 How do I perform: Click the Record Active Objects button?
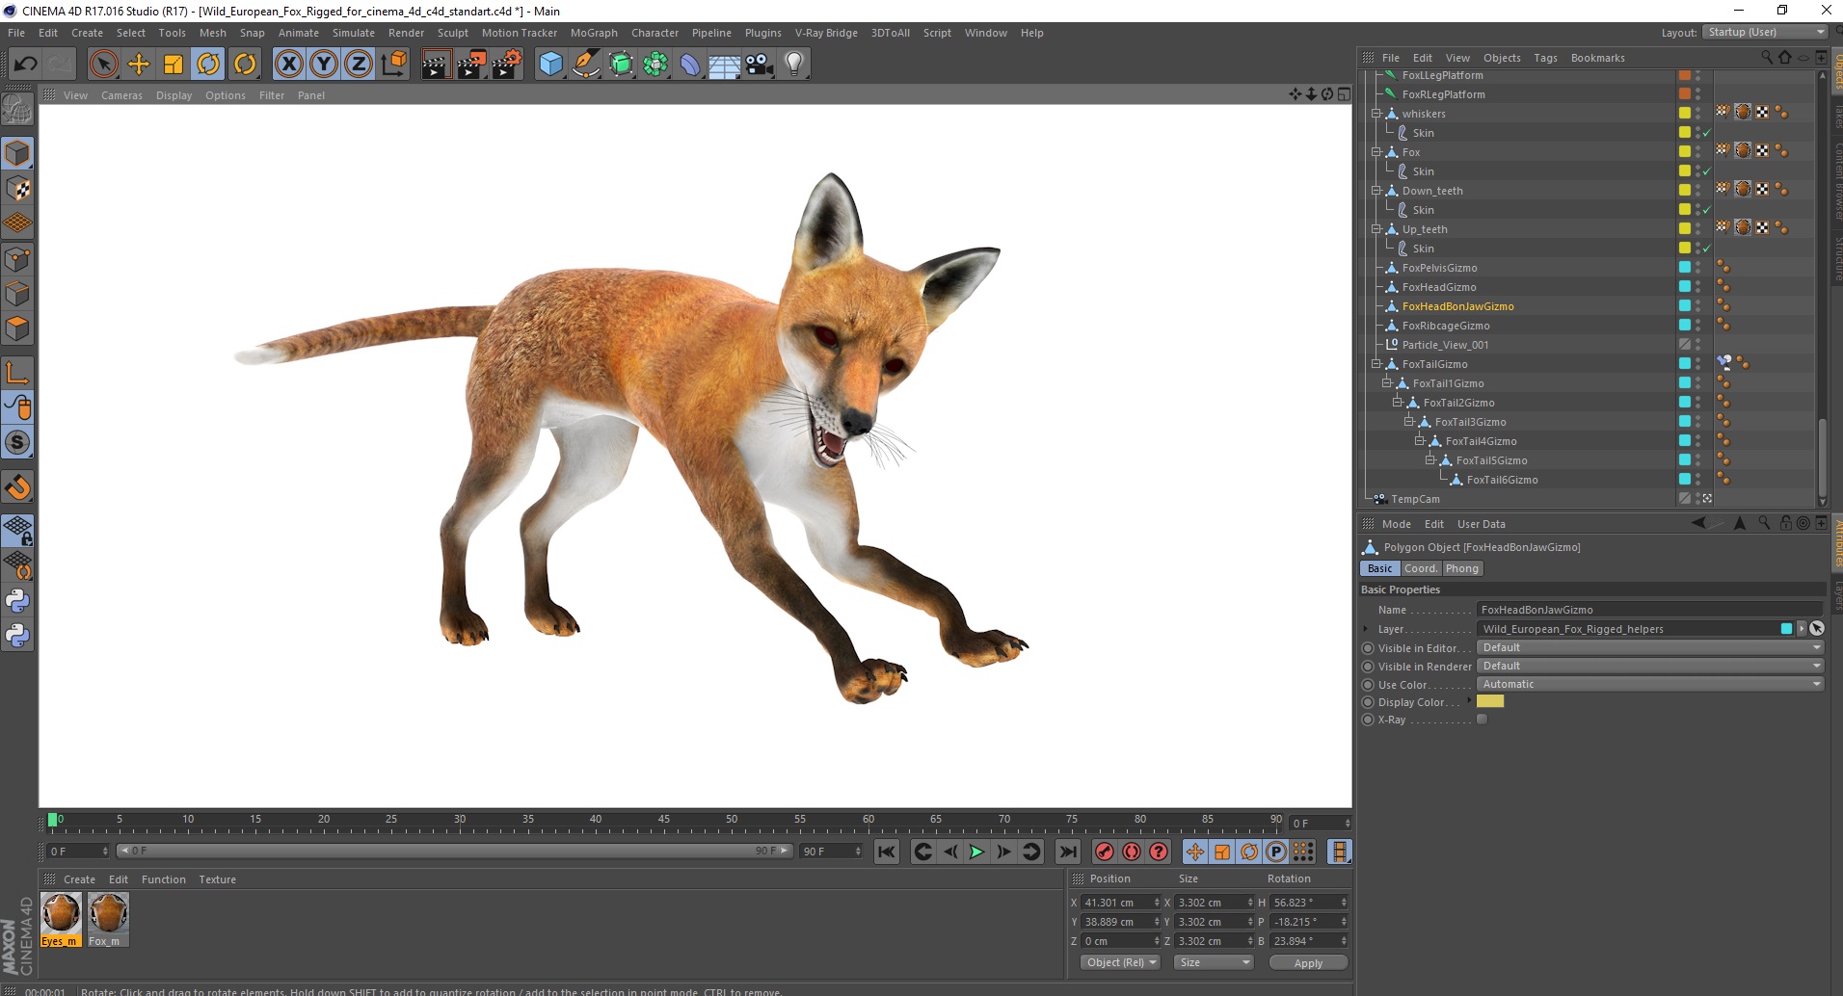[x=1105, y=852]
